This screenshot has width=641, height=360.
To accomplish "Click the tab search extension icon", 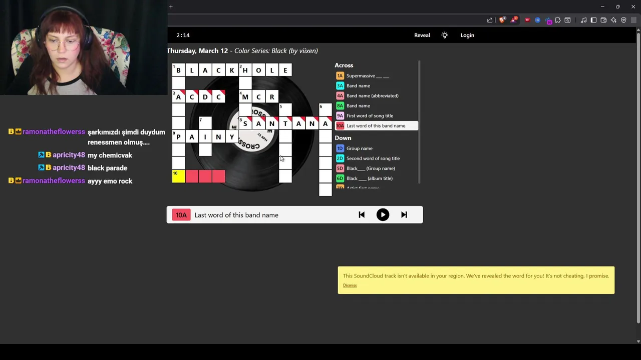I will pyautogui.click(x=567, y=20).
